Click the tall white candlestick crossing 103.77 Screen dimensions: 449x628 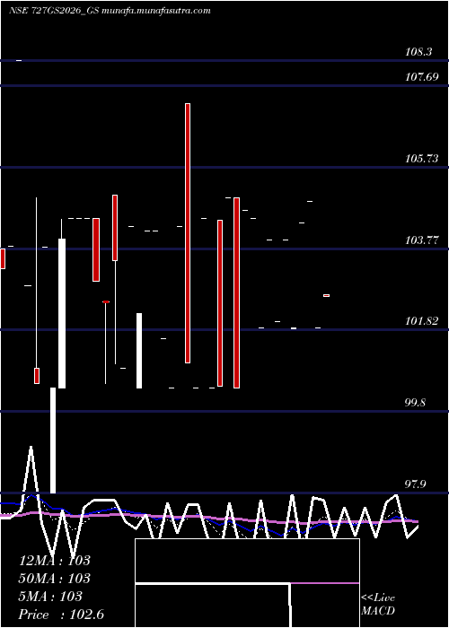[x=62, y=313]
